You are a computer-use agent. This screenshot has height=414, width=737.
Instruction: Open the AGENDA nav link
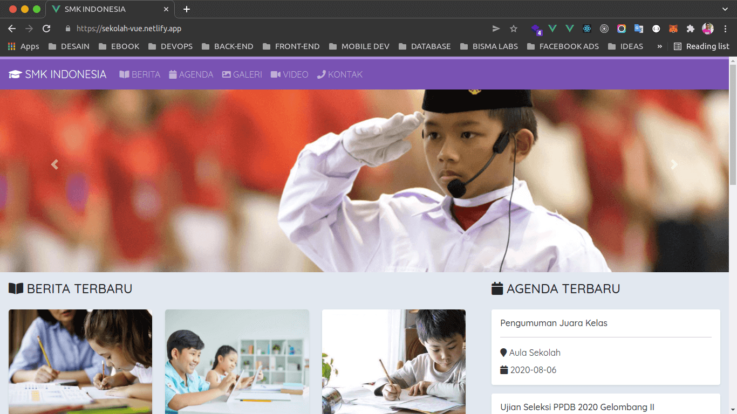click(191, 74)
